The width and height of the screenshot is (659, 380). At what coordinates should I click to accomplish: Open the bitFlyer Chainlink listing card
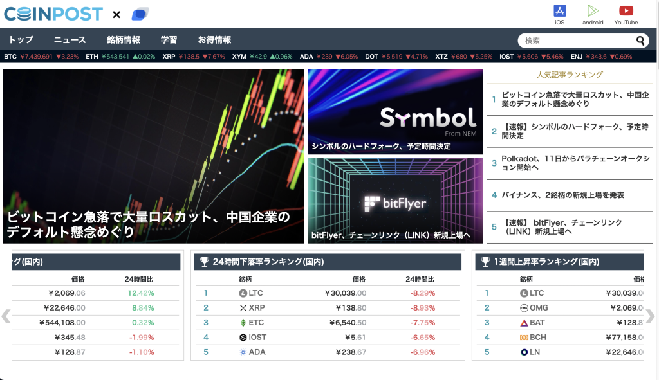[x=396, y=201]
